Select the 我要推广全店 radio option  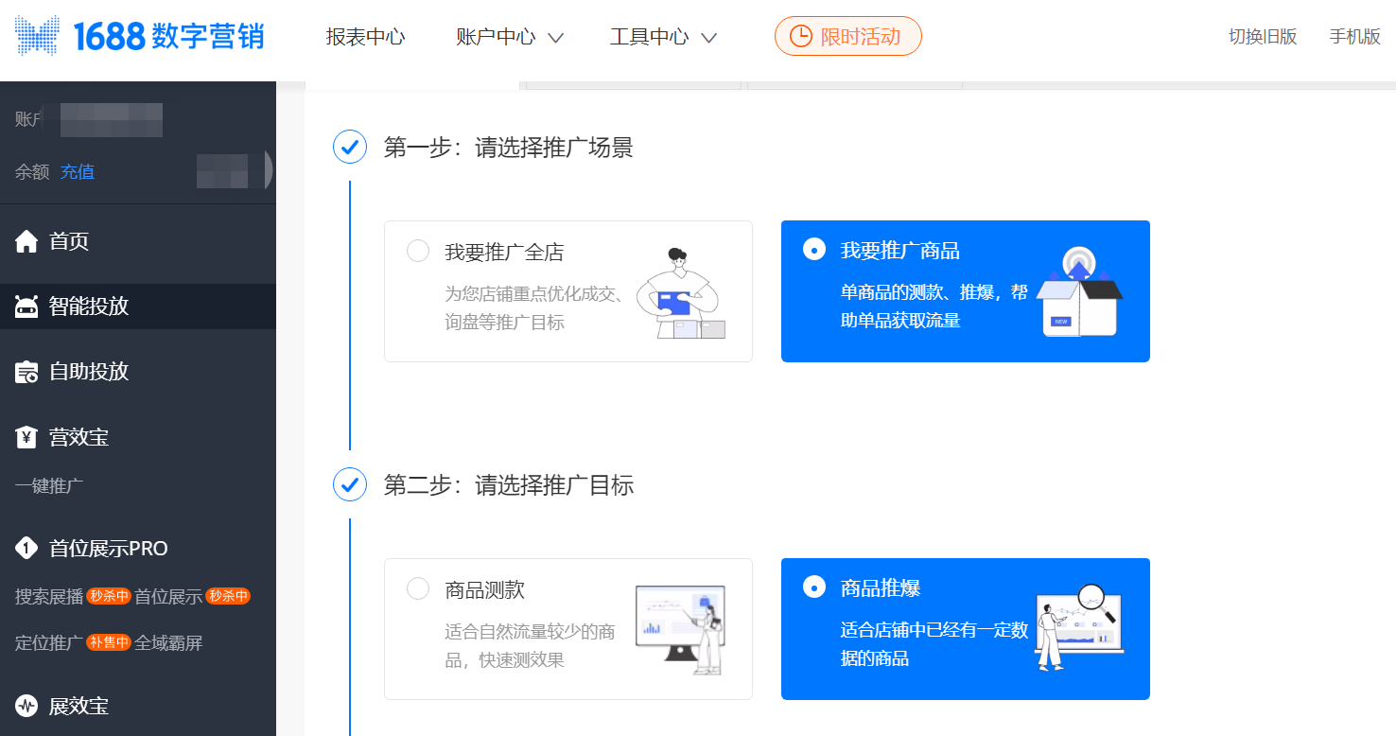coord(417,252)
